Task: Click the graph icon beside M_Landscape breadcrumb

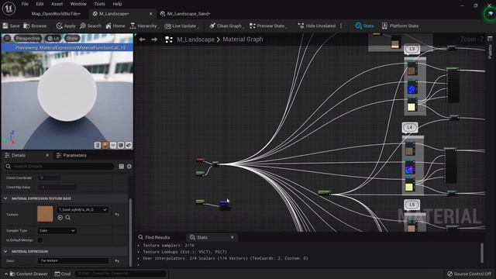Action: click(169, 40)
